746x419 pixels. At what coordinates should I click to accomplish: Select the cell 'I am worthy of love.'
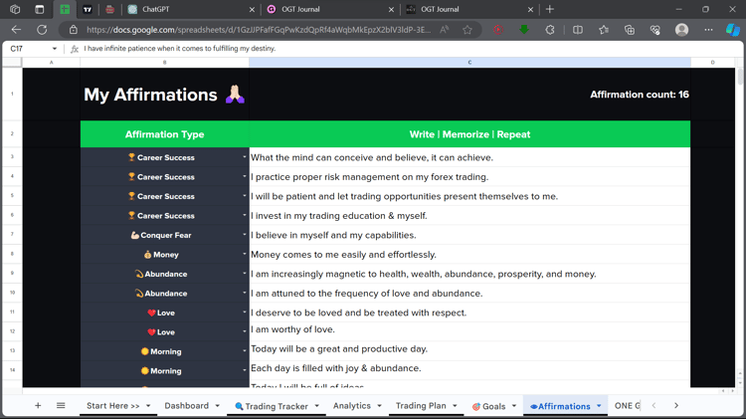(469, 331)
